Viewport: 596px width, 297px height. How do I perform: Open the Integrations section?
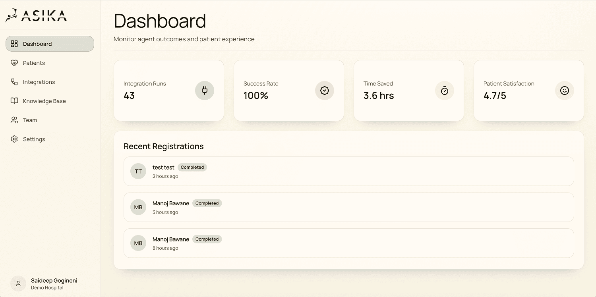pos(50,82)
